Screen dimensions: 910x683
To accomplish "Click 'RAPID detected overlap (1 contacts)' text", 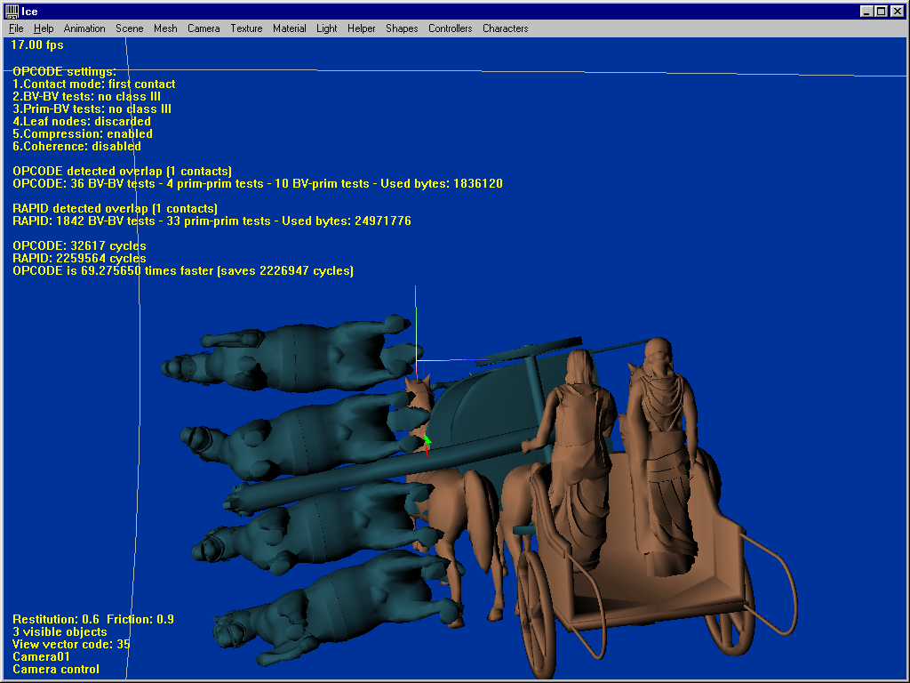I will coord(115,208).
